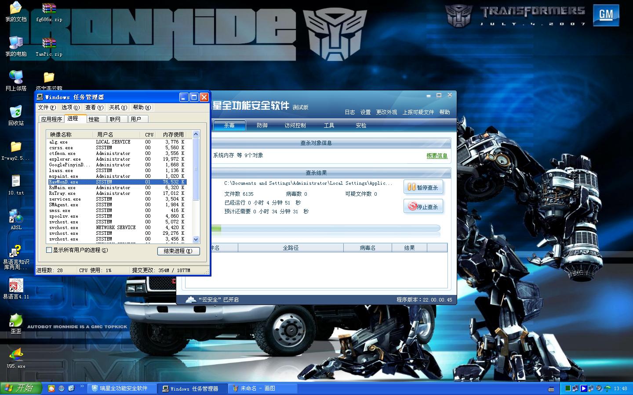Select the X-way2.5 folder icon
This screenshot has width=633, height=395.
tap(16, 150)
